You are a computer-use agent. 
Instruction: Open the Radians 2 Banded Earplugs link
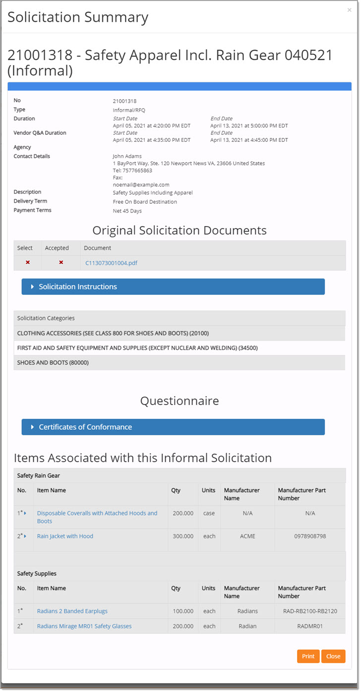(72, 611)
